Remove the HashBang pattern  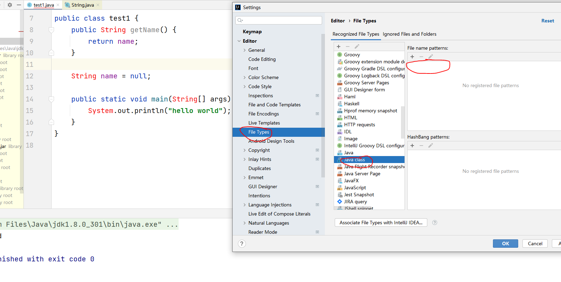[421, 146]
